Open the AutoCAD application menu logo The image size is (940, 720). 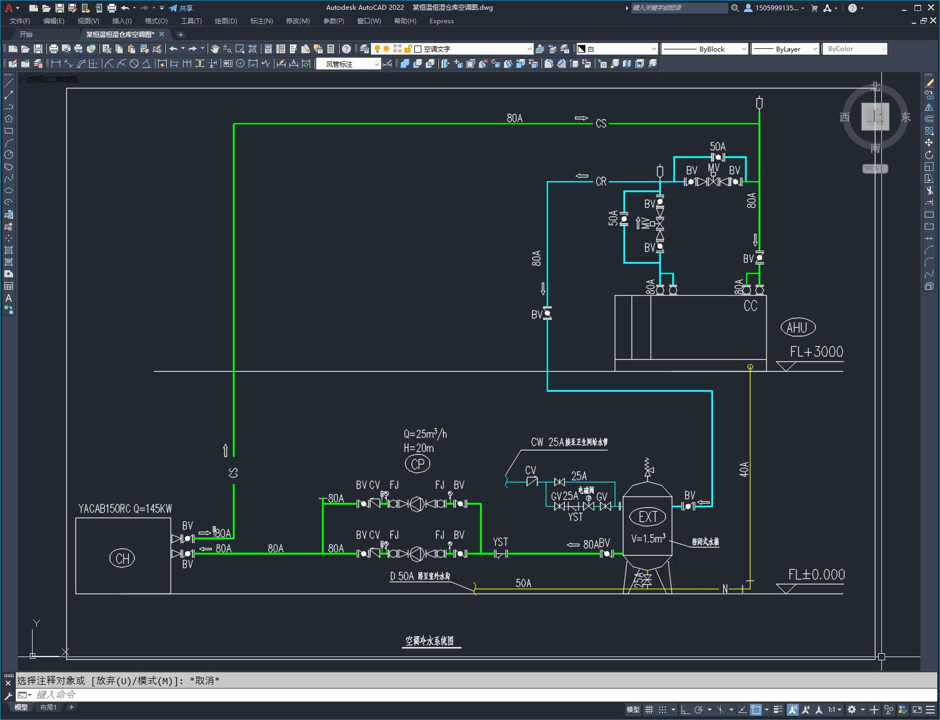pos(9,8)
